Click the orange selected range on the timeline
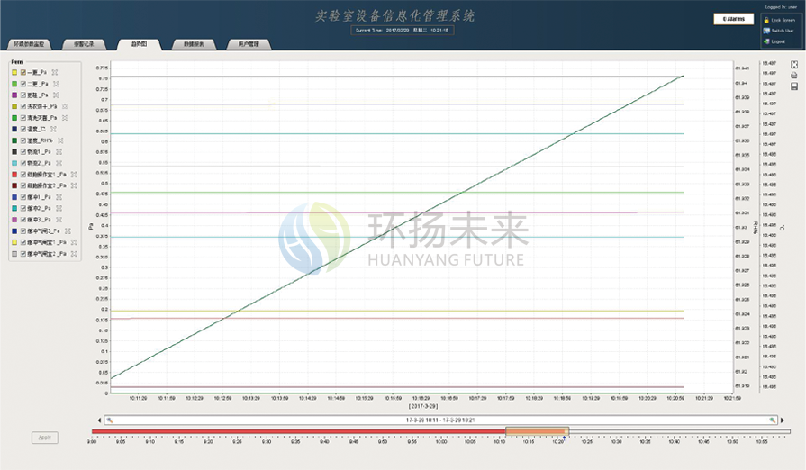 click(537, 431)
